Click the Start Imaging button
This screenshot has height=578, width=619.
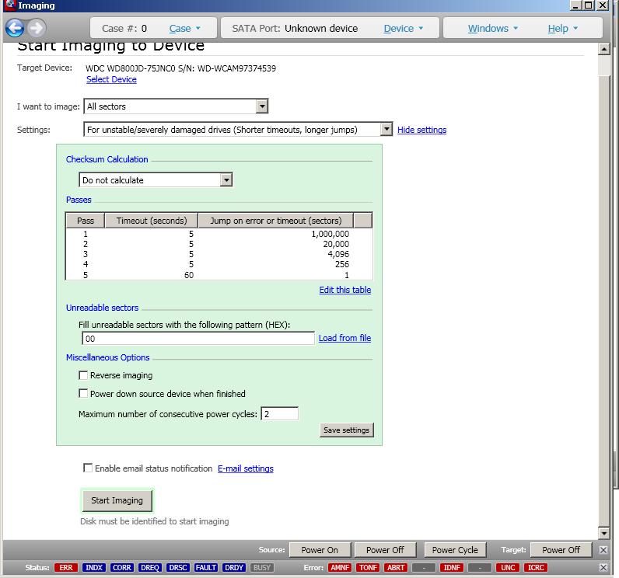click(x=117, y=500)
